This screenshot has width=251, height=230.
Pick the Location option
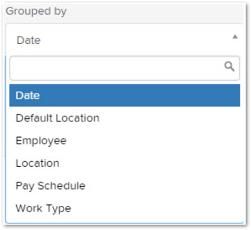(x=125, y=163)
